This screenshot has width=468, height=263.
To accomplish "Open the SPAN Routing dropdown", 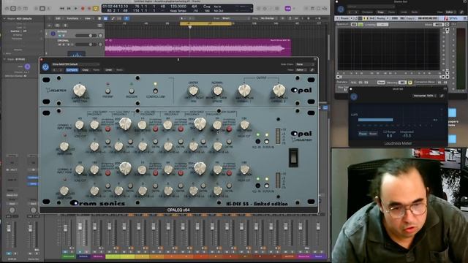I will pos(382,18).
